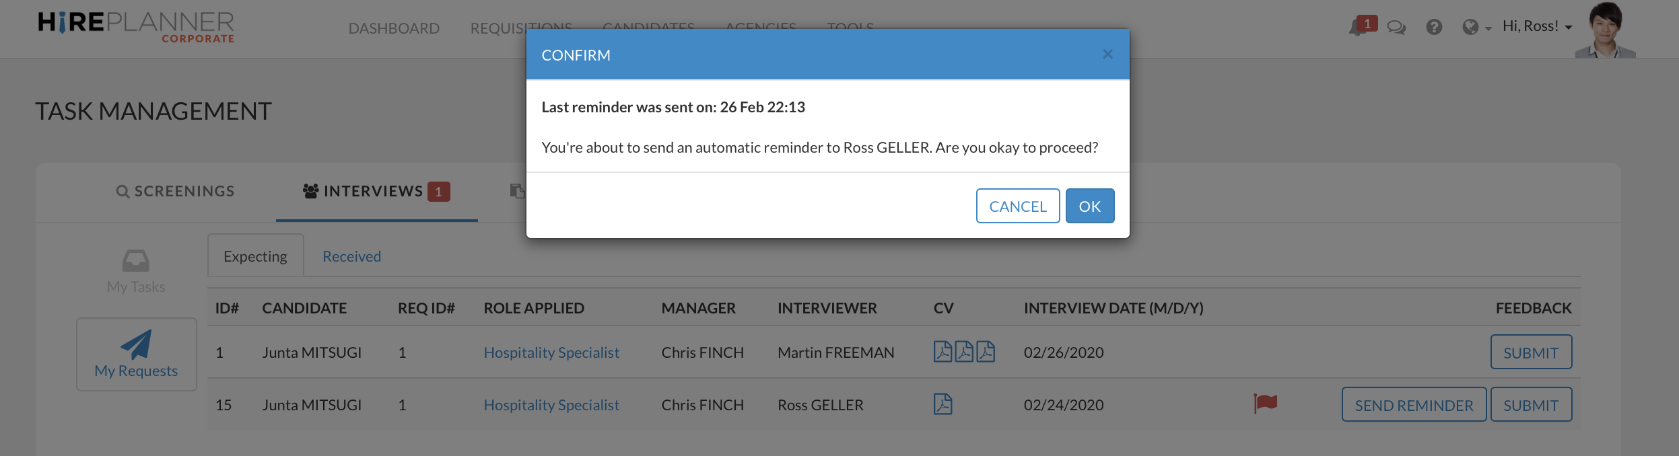Close the CONFIRM dialog with the X

tap(1107, 54)
